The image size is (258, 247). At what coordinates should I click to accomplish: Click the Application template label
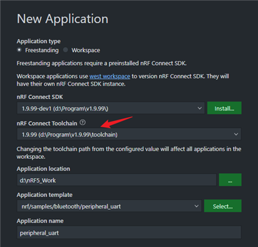point(44,195)
